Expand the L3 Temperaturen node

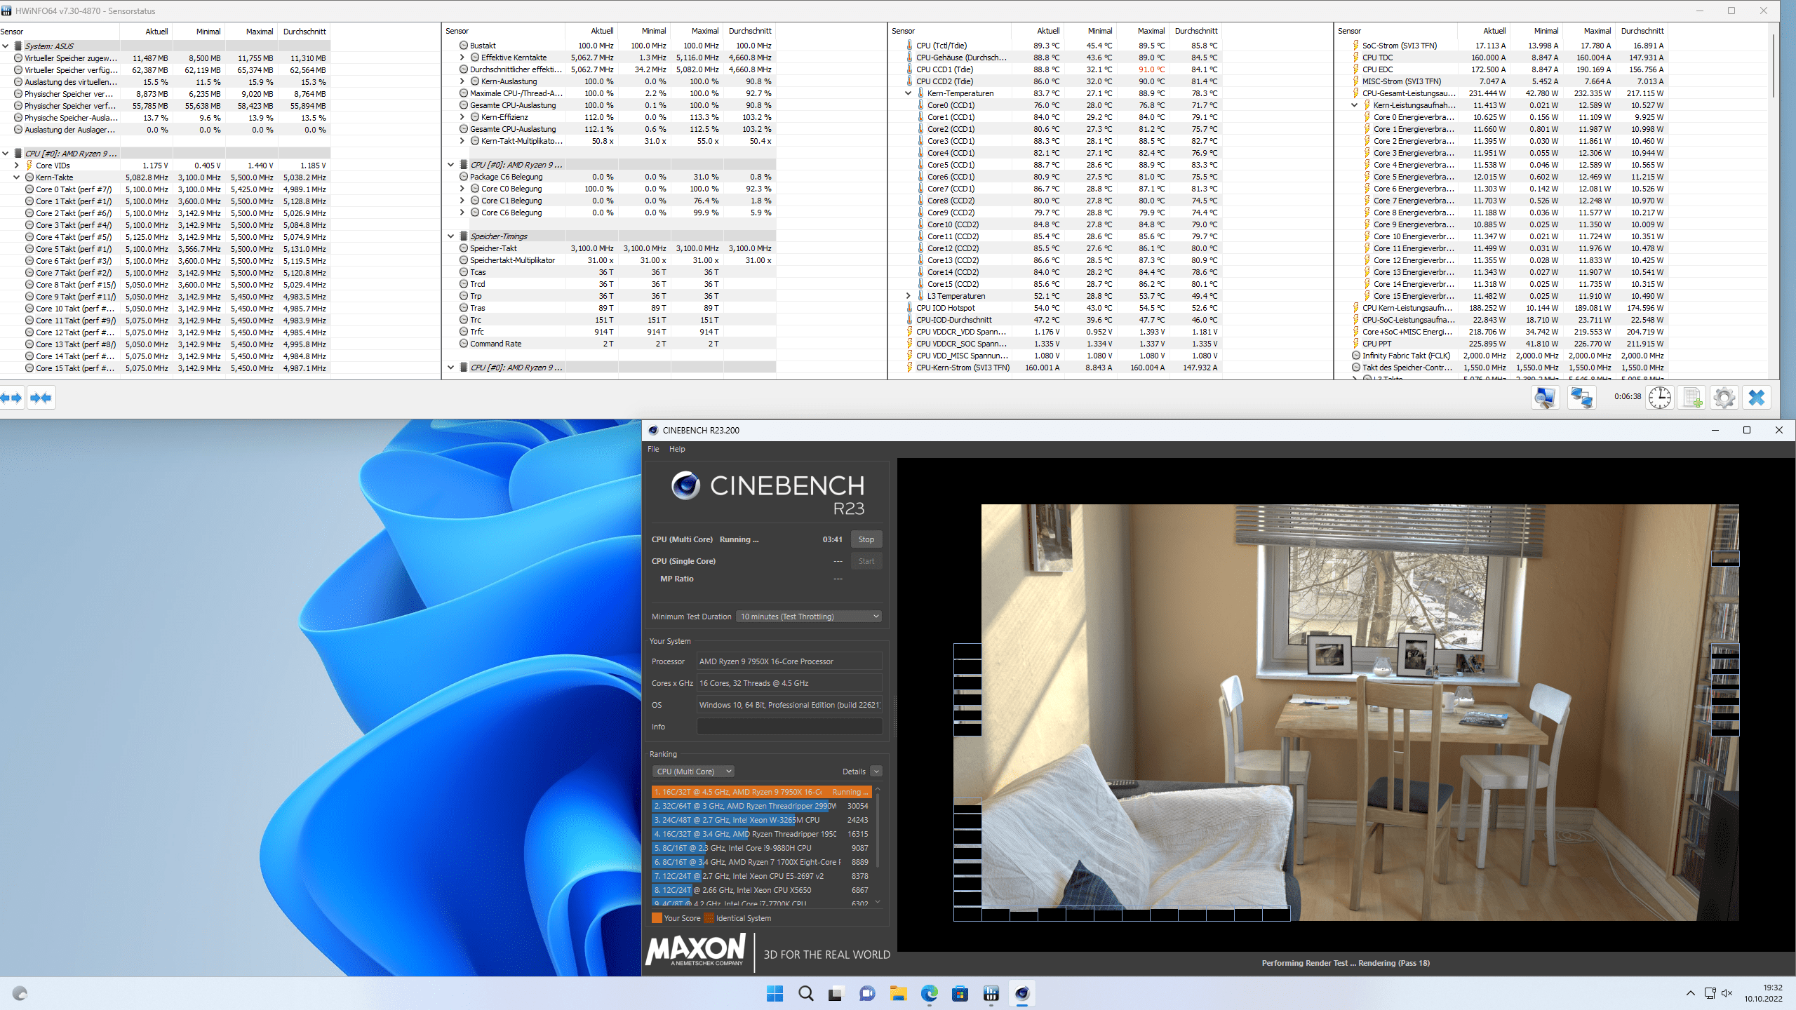(908, 296)
